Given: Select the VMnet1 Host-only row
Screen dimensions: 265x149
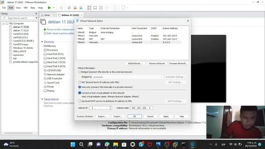Looking at the screenshot, I should [x=129, y=36].
